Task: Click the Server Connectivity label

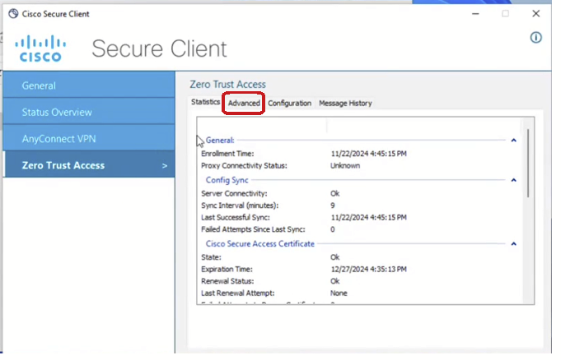Action: [x=234, y=194]
